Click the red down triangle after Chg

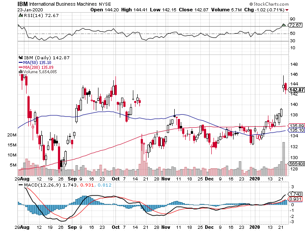[x=287, y=10]
